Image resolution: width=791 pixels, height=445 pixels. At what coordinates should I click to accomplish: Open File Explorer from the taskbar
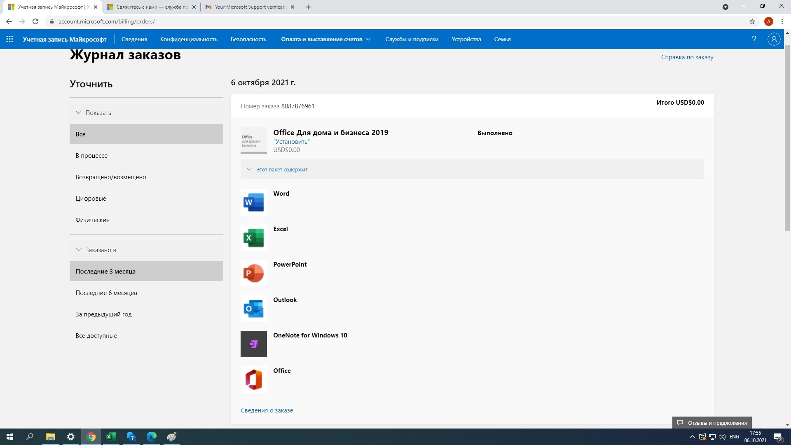50,437
